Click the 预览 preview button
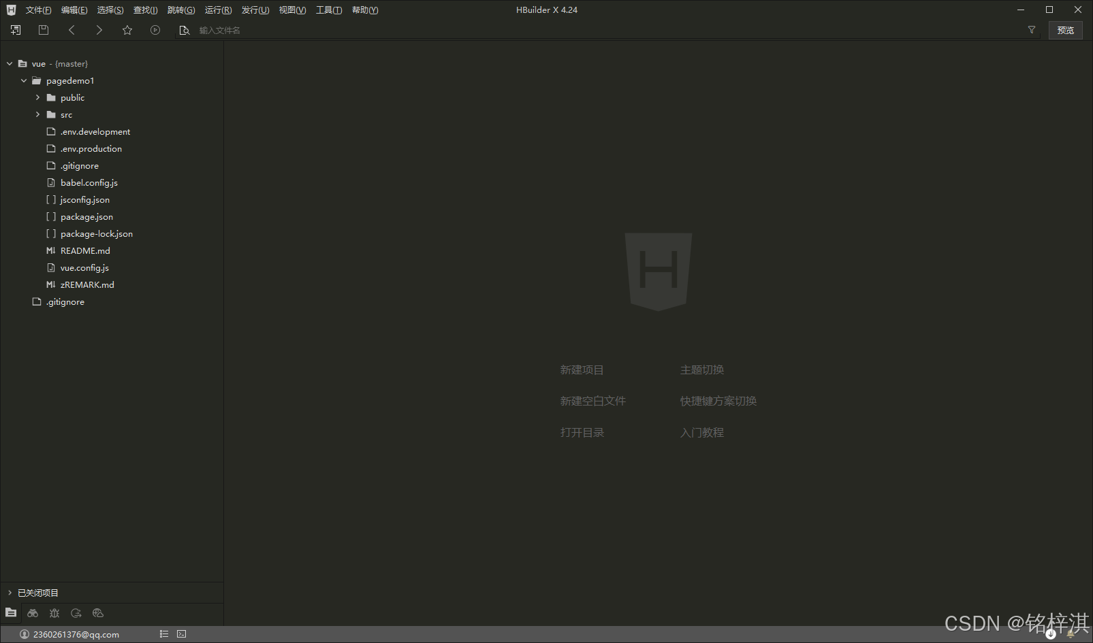This screenshot has width=1093, height=643. [1066, 30]
